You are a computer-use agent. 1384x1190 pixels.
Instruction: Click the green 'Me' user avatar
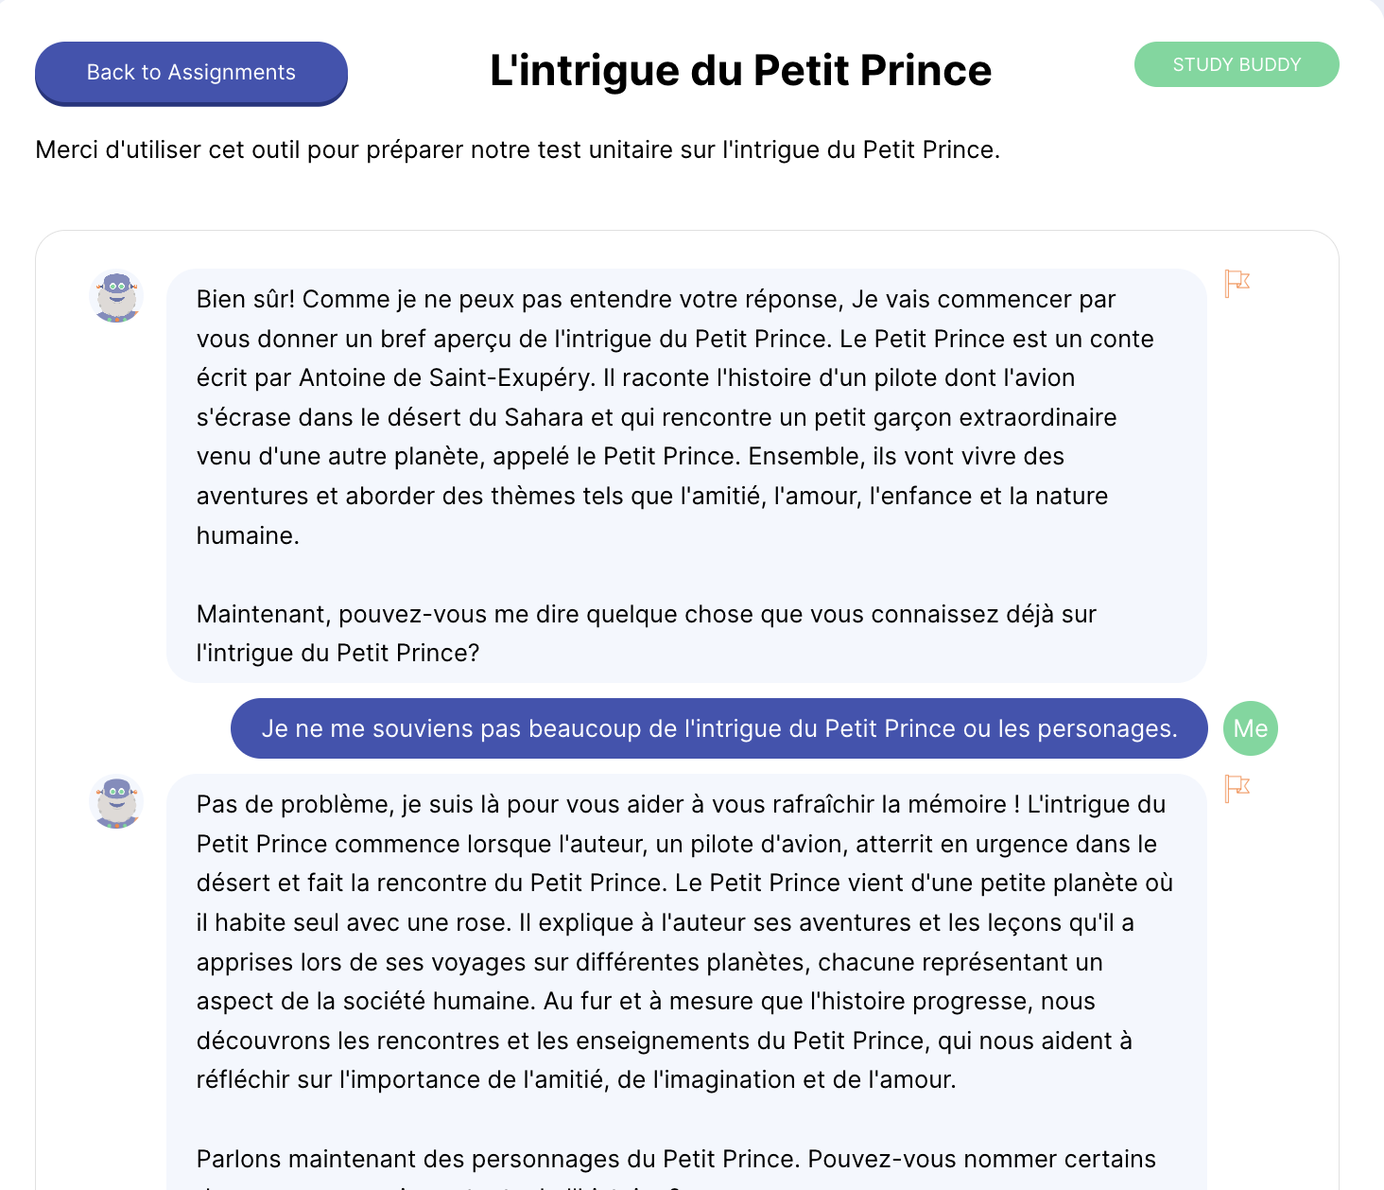[x=1250, y=728]
